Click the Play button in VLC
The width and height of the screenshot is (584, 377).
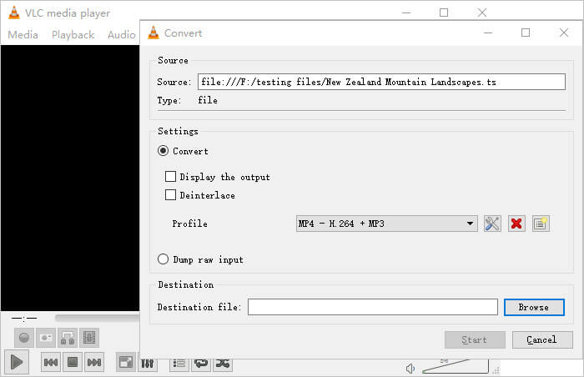click(17, 362)
